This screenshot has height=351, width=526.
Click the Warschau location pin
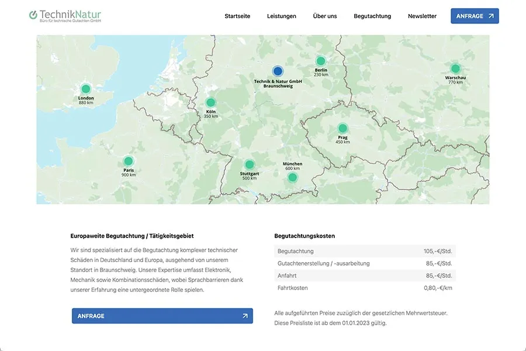pos(456,68)
